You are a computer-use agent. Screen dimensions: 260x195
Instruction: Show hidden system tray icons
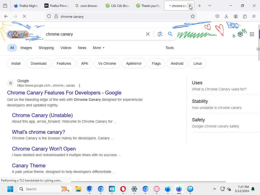(214, 189)
